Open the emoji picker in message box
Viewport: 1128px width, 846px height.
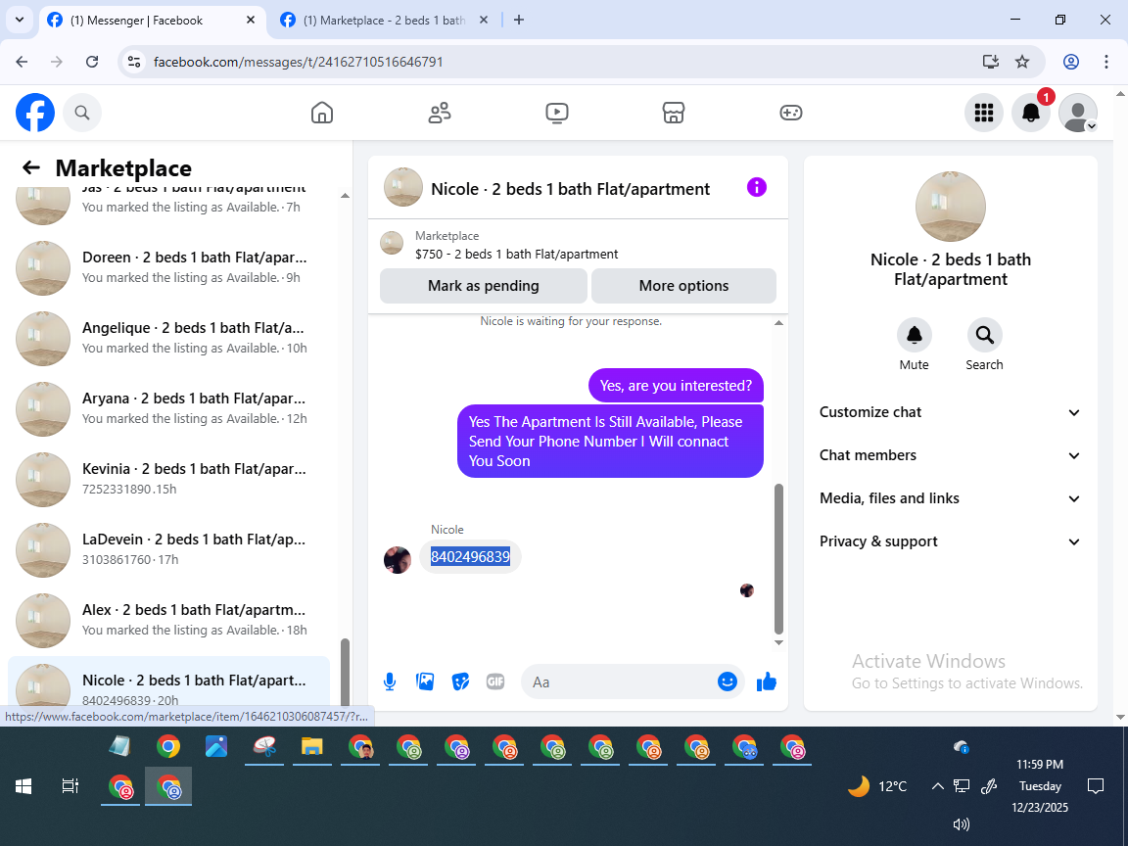728,681
